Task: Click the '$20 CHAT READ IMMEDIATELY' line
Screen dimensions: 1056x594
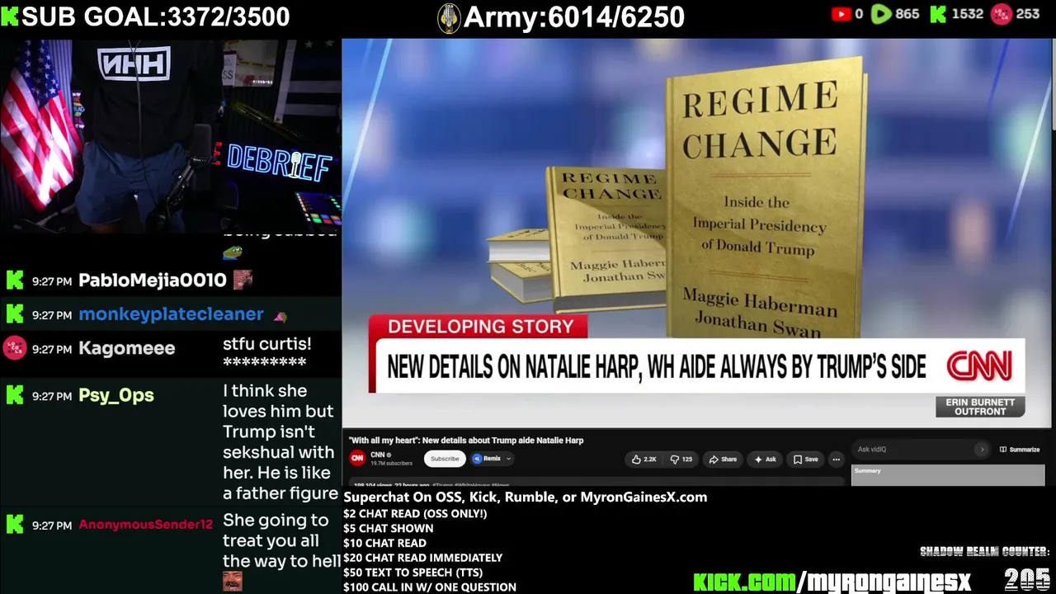Action: (422, 558)
